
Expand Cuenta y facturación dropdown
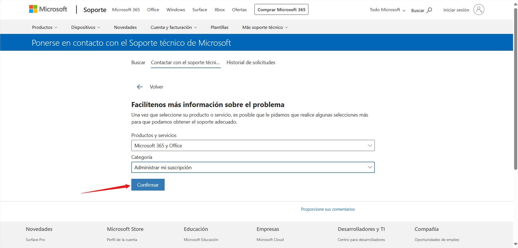point(174,27)
